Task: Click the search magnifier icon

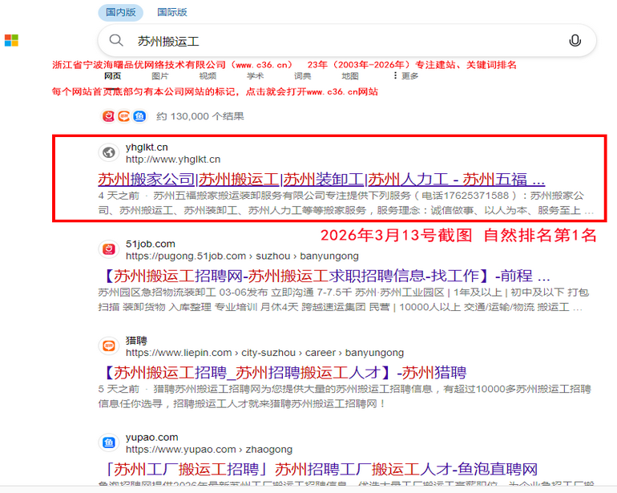Action: coord(117,41)
